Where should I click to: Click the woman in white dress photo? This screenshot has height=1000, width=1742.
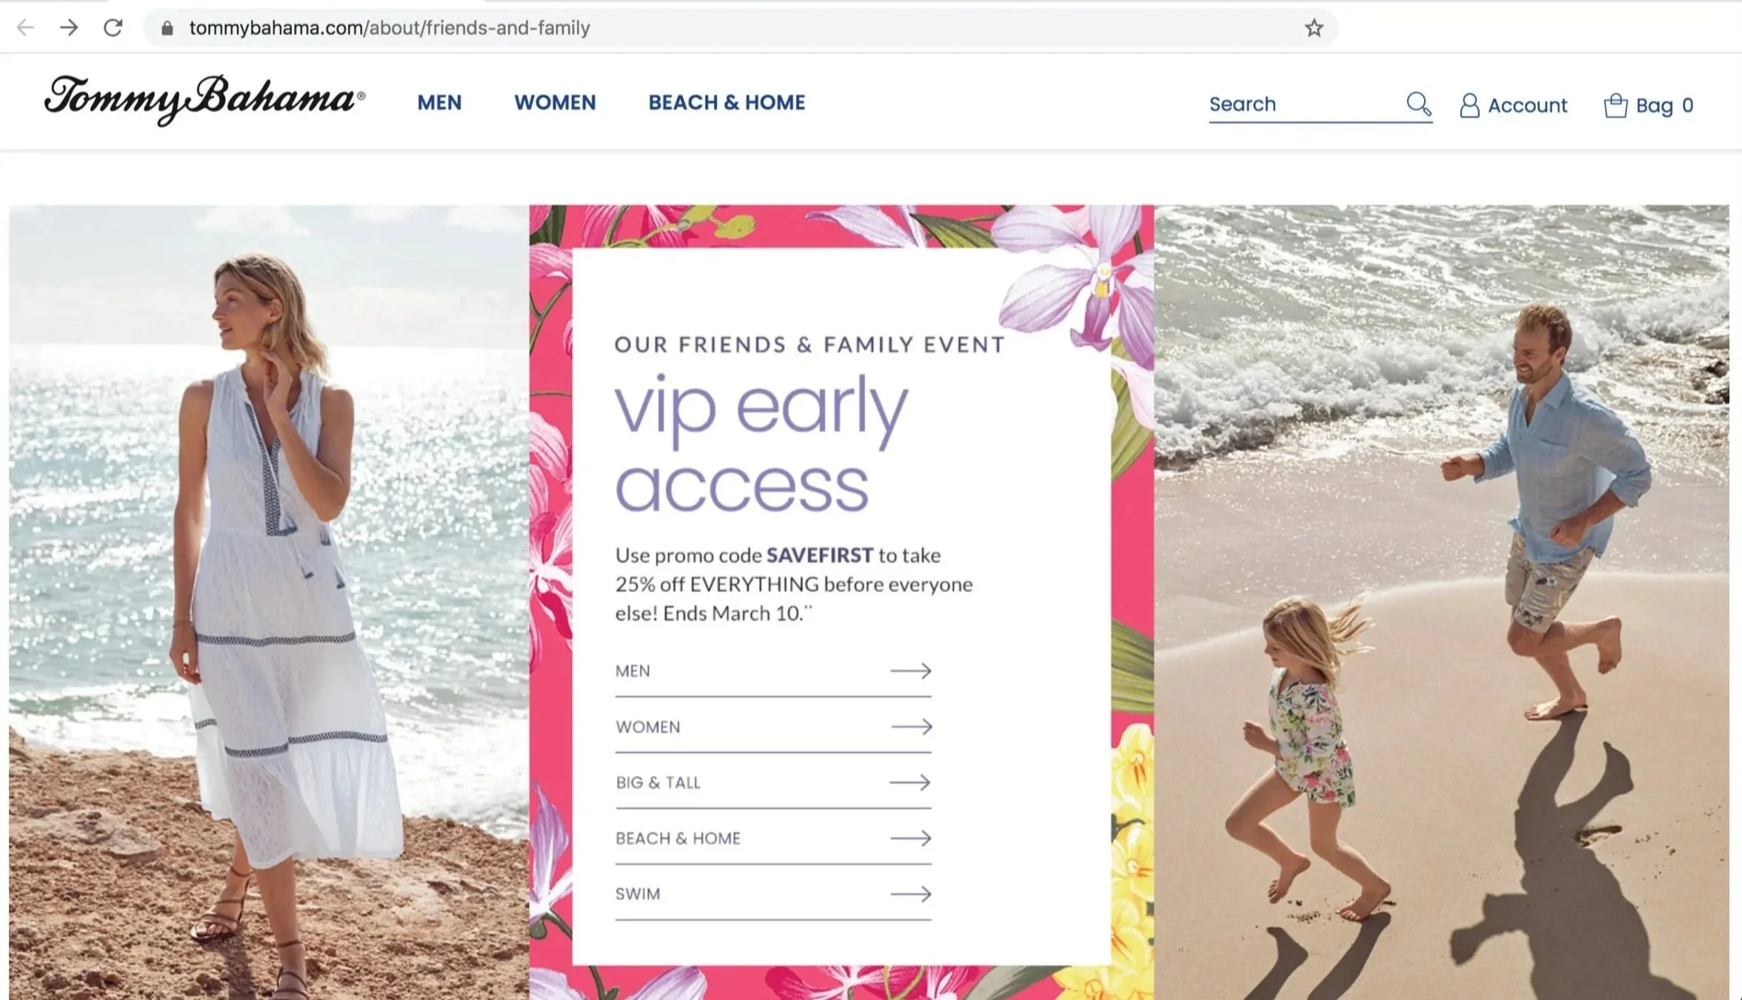pos(269,603)
